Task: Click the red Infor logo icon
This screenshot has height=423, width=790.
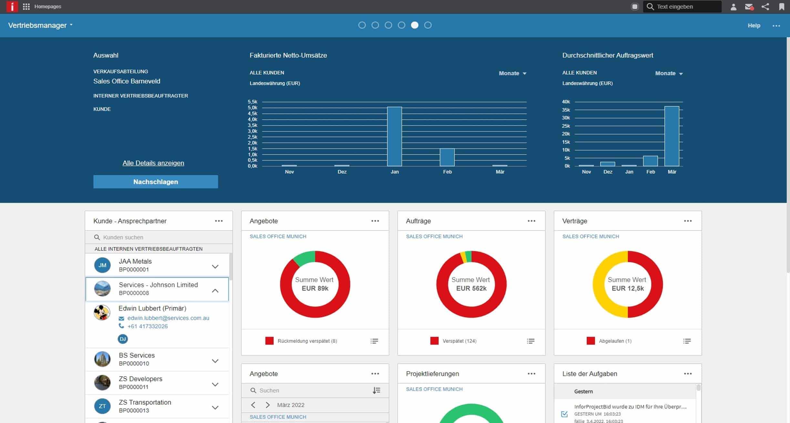Action: (12, 6)
